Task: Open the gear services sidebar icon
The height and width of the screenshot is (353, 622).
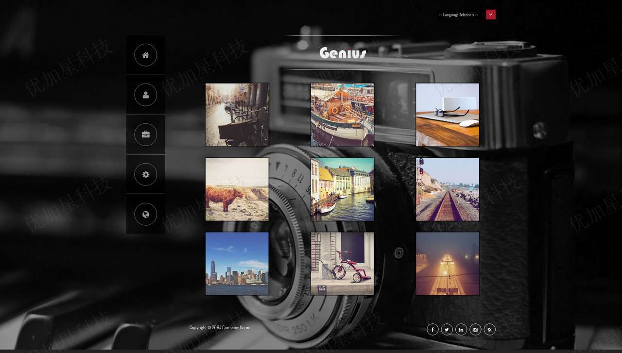Action: point(146,174)
